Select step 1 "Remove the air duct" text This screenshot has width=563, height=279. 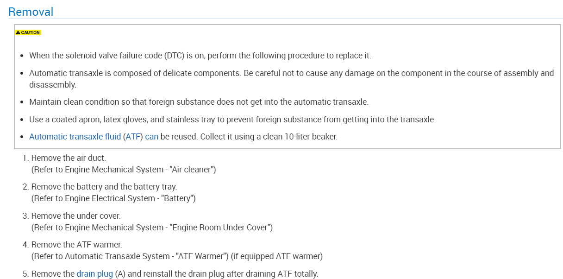tap(69, 158)
